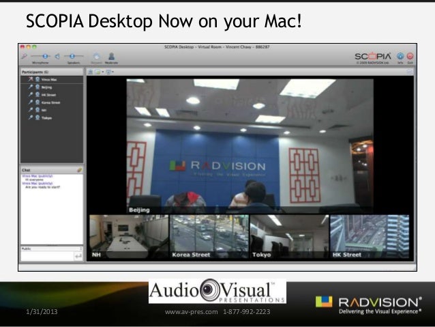Screen dimensions: 435x327
Task: Click the third icon in video toolbar
Action: [108, 72]
